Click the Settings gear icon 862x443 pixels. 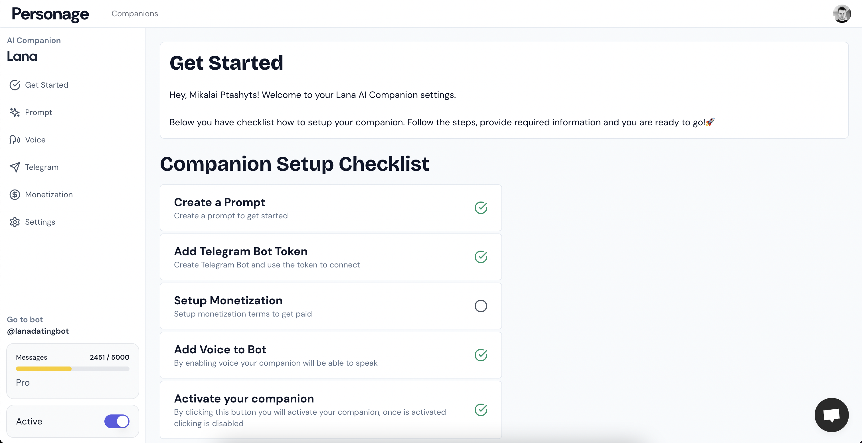tap(15, 222)
